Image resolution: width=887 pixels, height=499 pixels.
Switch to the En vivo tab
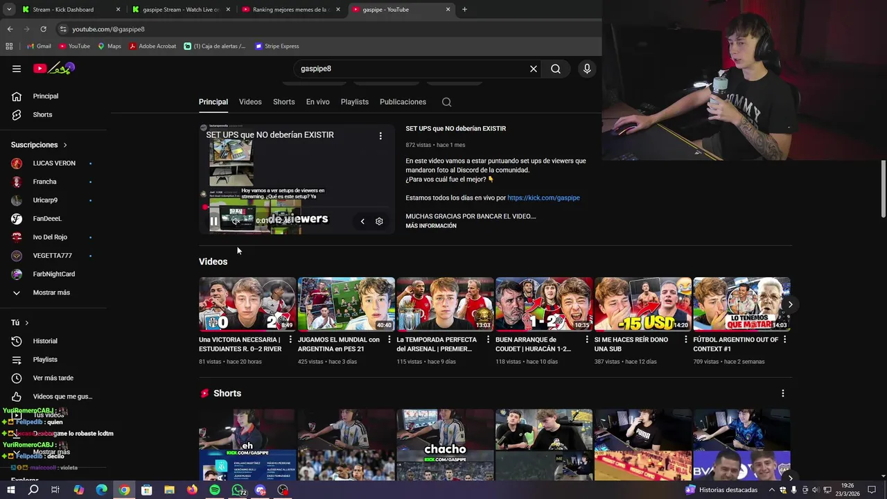[x=318, y=102]
